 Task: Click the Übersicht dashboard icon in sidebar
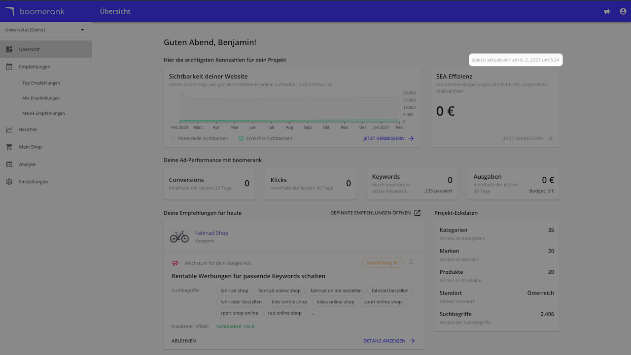9,49
